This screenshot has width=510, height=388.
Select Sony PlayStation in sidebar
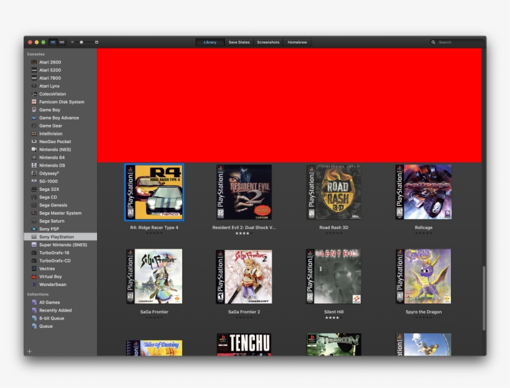[x=60, y=237]
